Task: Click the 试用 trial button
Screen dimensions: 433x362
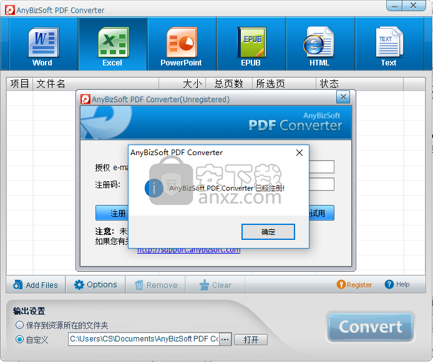Action: [321, 213]
